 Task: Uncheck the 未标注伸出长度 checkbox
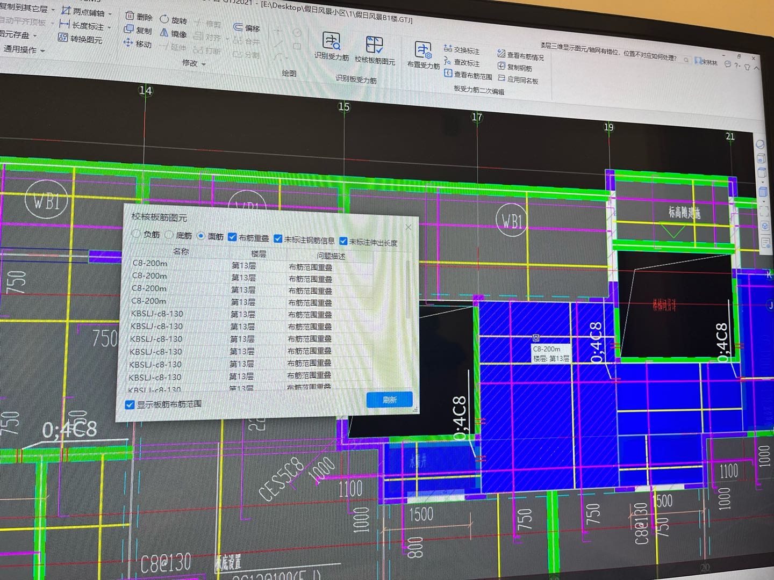click(x=343, y=241)
